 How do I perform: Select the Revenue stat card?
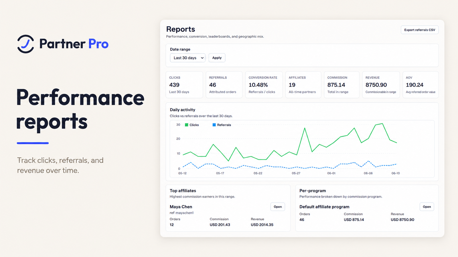tap(381, 85)
